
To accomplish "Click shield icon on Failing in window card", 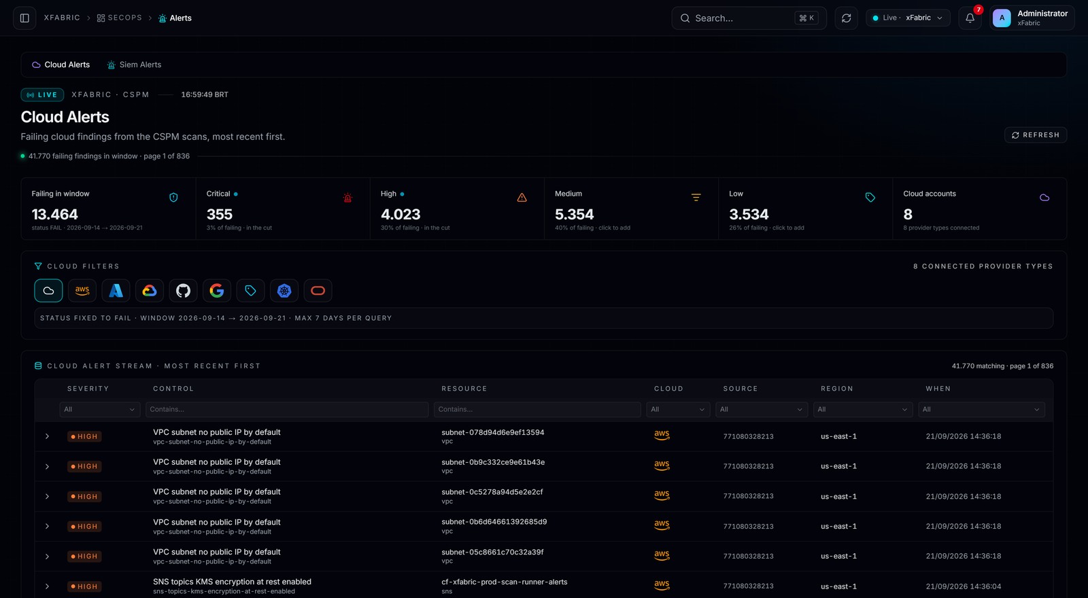I will pos(173,198).
